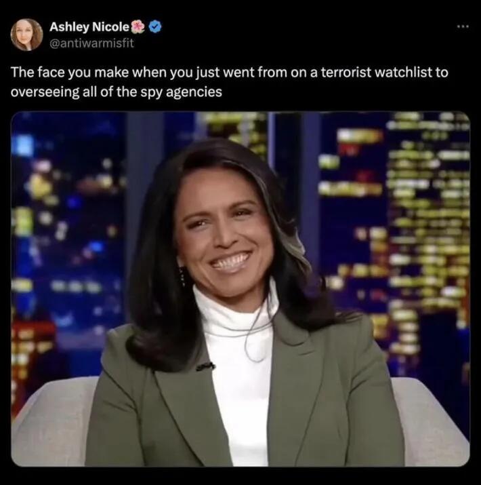Open Ashley Nicole's profile avatar photo
Image resolution: width=481 pixels, height=485 pixels.
[x=26, y=35]
